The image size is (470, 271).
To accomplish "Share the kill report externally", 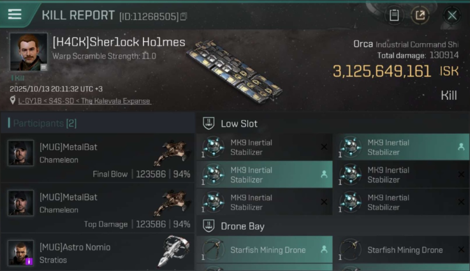I will tap(420, 15).
